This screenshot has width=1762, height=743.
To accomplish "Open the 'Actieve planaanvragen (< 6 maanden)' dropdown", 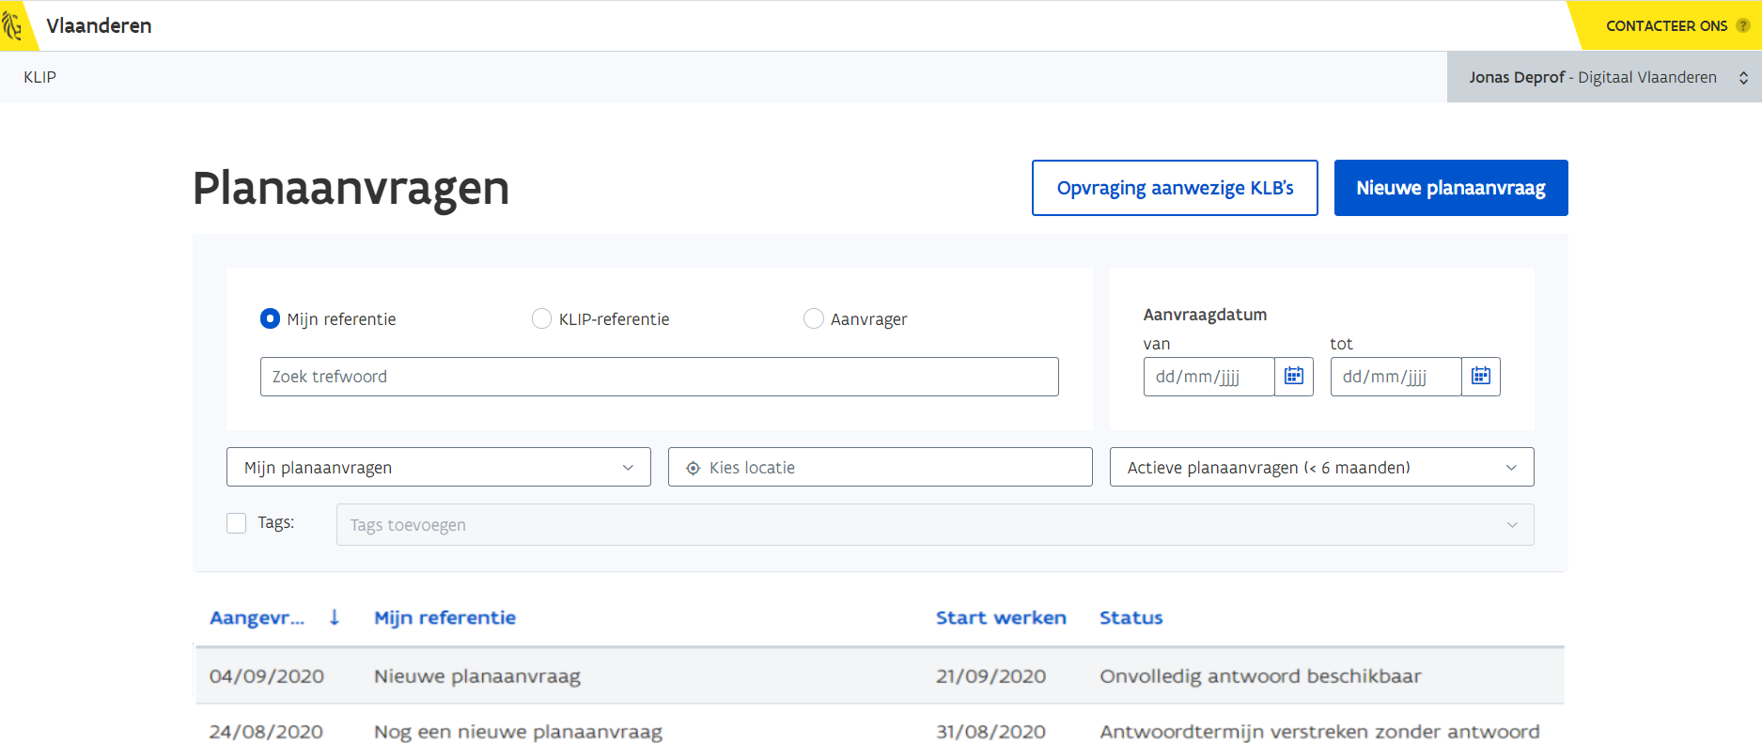I will (x=1321, y=468).
